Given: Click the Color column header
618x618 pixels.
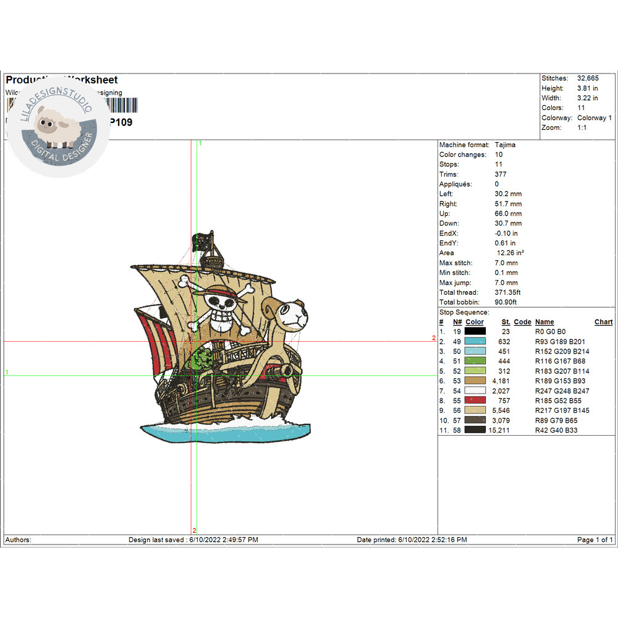Looking at the screenshot, I should pos(475,322).
